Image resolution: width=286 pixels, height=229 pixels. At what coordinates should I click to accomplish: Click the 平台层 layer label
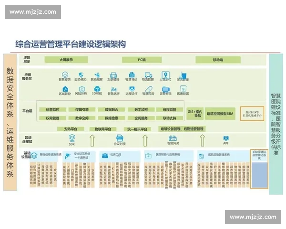tap(27, 111)
